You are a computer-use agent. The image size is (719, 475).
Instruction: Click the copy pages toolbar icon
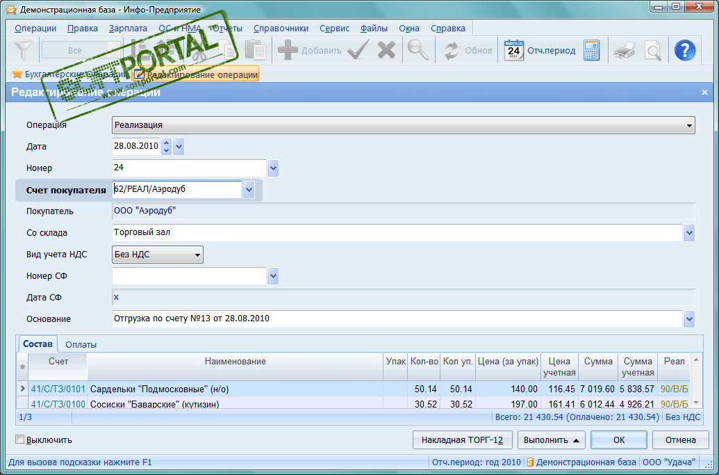[x=227, y=50]
